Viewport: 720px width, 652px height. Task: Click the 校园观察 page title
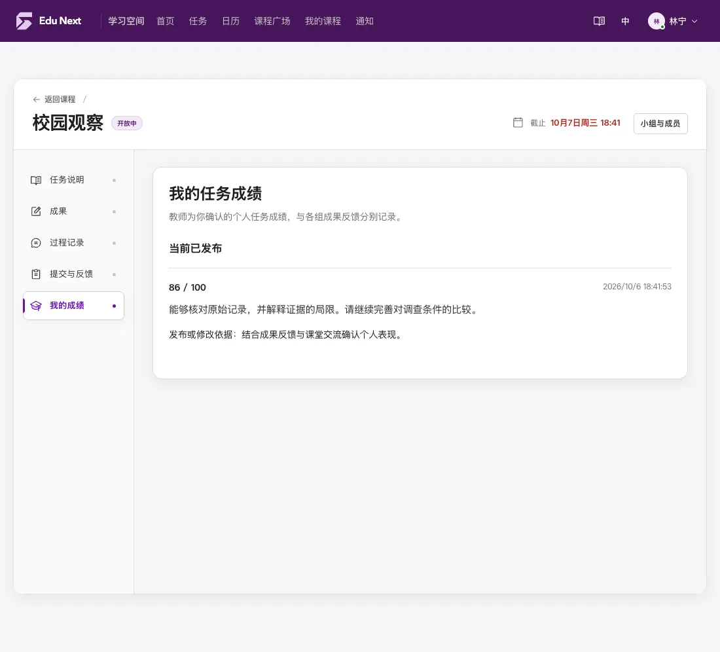coord(68,123)
